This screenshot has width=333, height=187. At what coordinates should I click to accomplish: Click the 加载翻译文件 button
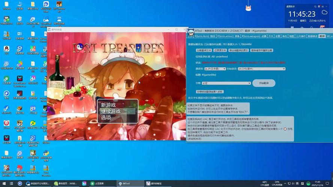(204, 50)
